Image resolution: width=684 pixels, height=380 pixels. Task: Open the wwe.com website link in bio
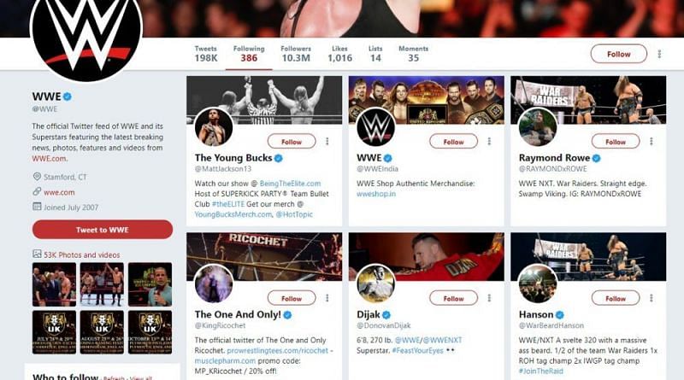59,193
